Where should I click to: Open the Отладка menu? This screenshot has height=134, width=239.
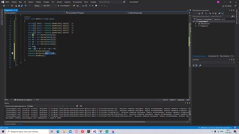46,2
